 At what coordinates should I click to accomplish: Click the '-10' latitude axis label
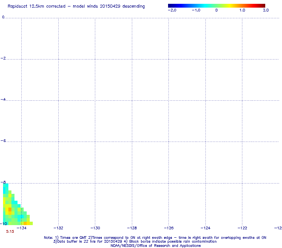coord(3,224)
